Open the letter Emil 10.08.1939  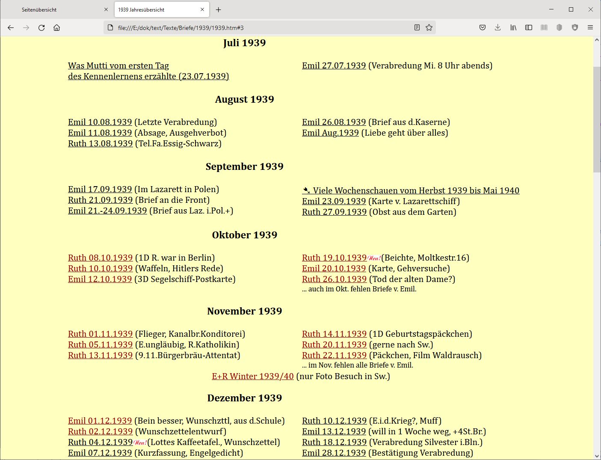[x=100, y=122]
